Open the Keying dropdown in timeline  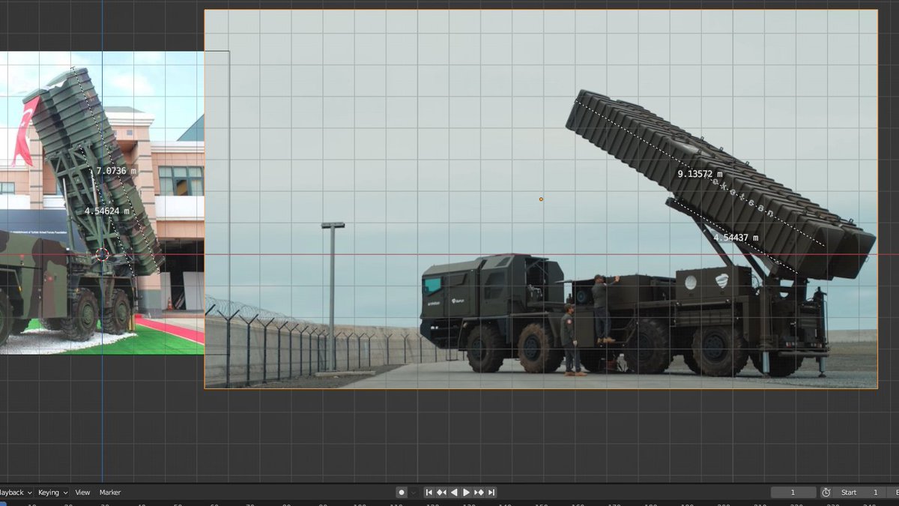tap(52, 493)
